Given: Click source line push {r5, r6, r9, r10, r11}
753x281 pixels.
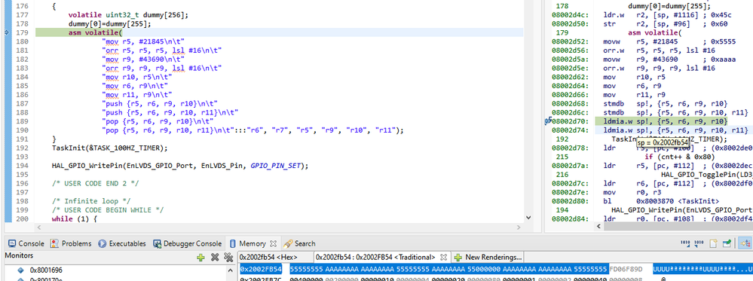Looking at the screenshot, I should (x=170, y=112).
